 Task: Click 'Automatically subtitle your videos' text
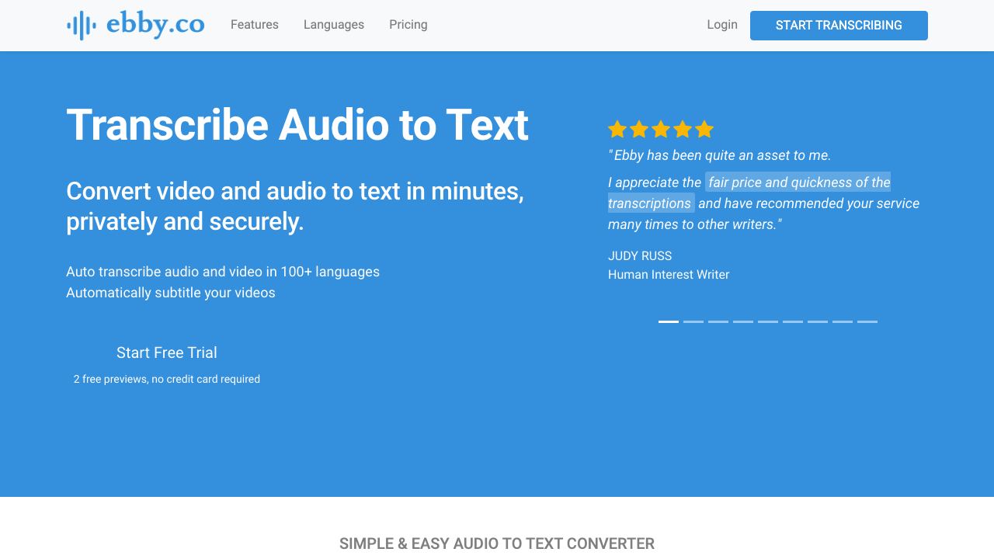click(x=171, y=293)
